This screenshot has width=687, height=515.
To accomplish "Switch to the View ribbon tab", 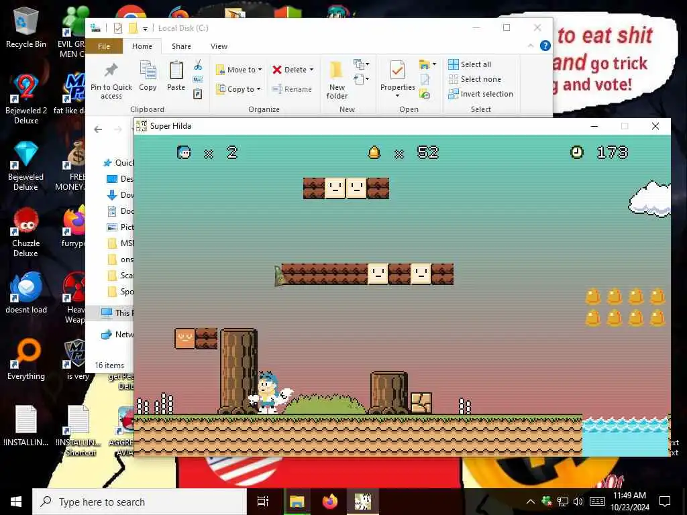I will pyautogui.click(x=219, y=46).
